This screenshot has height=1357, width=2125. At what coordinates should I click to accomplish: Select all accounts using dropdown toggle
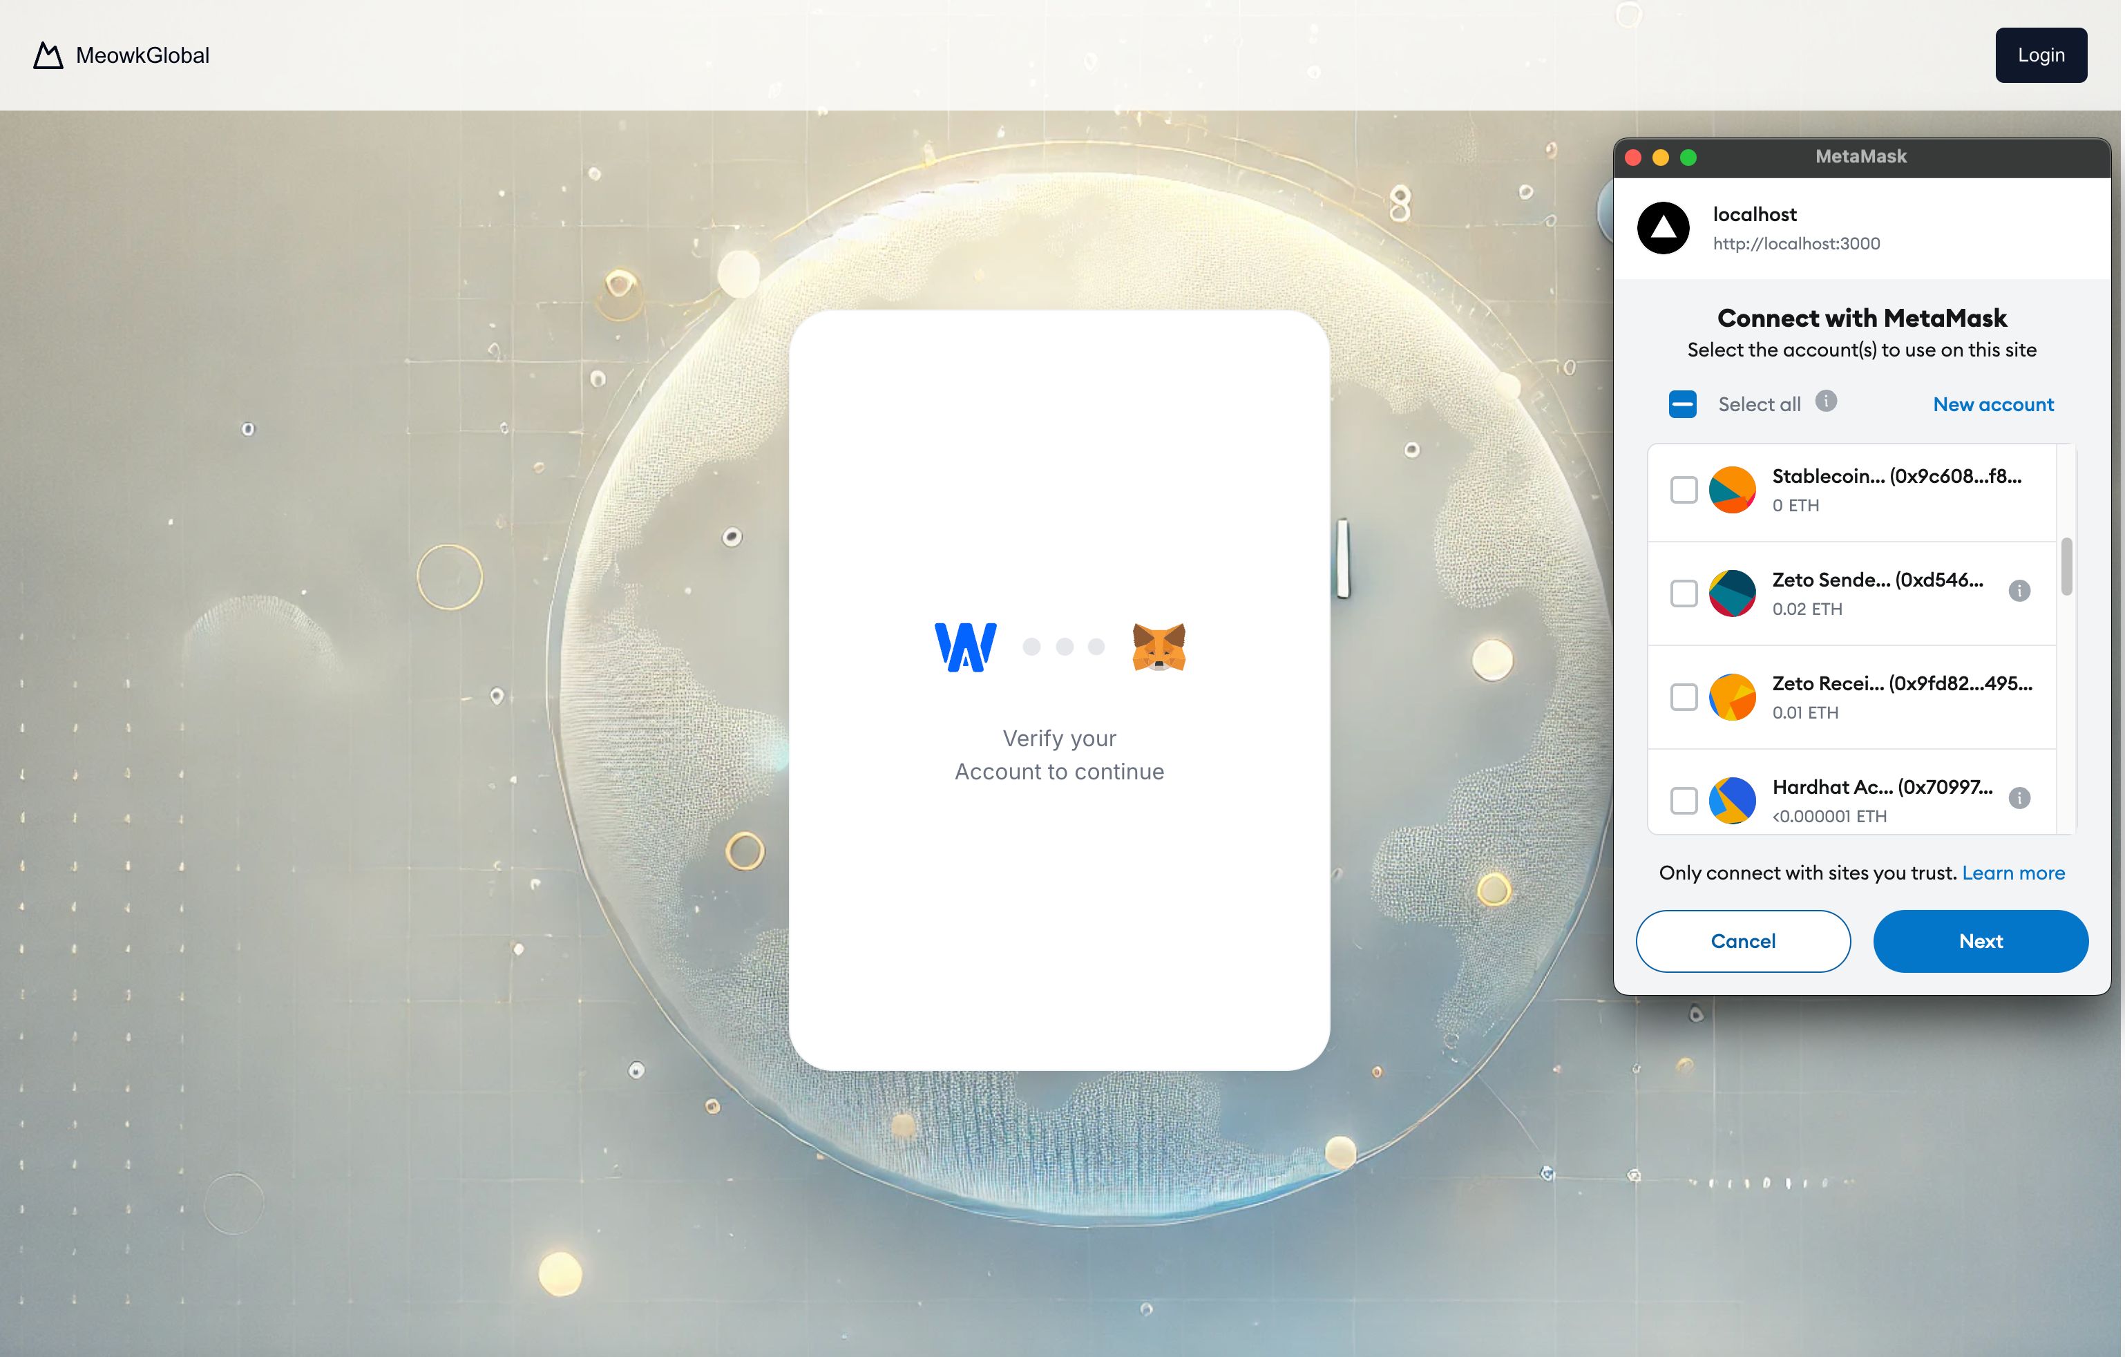[1682, 403]
